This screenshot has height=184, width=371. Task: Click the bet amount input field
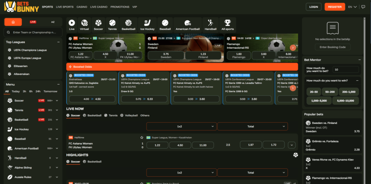click(x=346, y=69)
